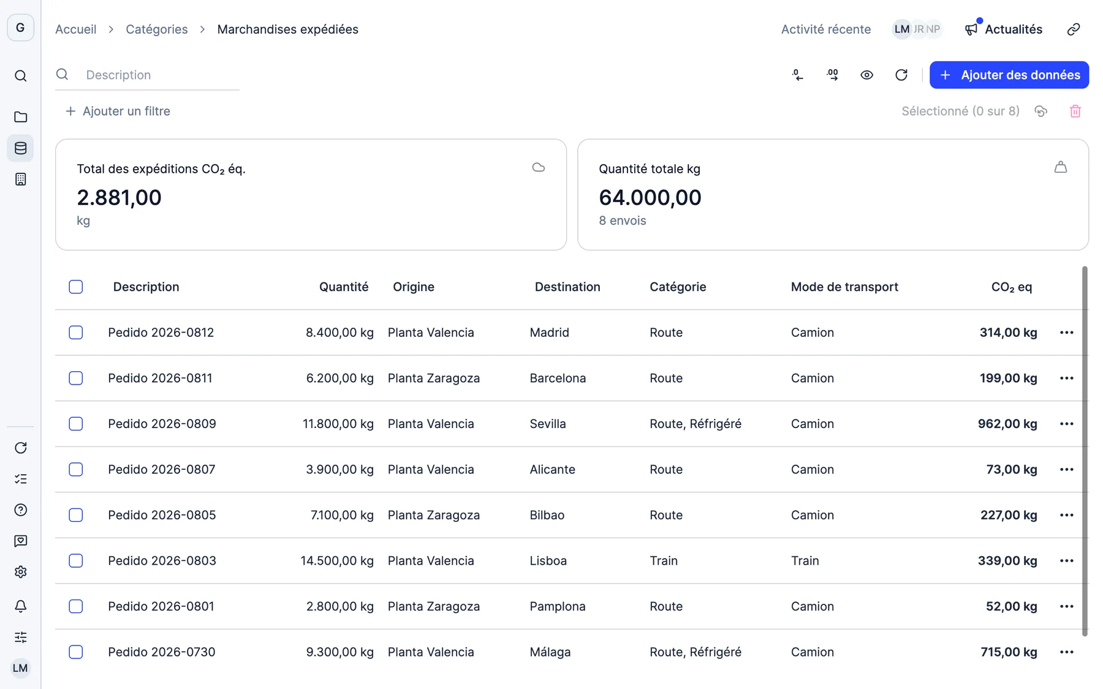Select the Pedido 2026-0812 checkbox
Screen dimensions: 1103x689
pyautogui.click(x=76, y=333)
